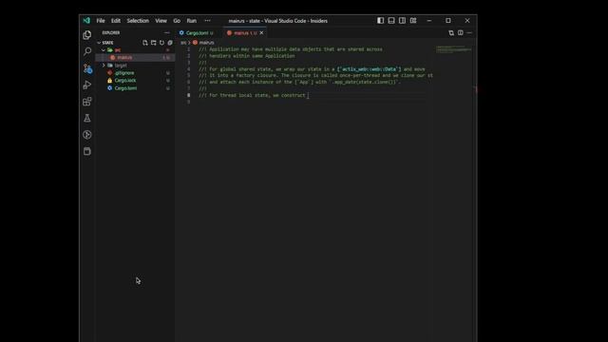Open the bottom-most activity bar icon

coord(87,151)
